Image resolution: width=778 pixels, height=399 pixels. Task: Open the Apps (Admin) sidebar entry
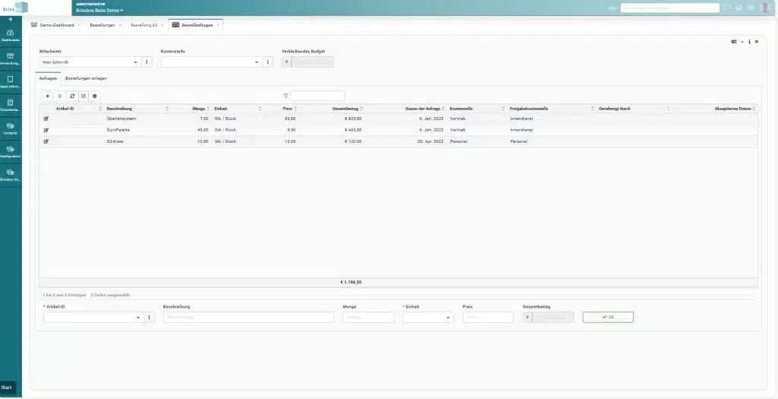(x=11, y=82)
